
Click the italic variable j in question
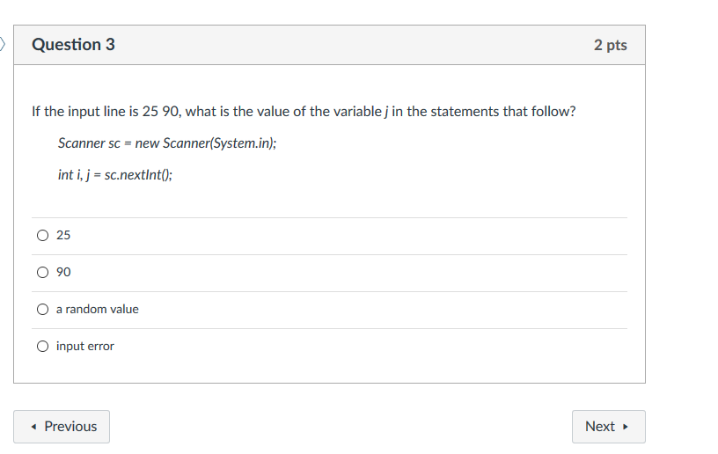pos(386,112)
